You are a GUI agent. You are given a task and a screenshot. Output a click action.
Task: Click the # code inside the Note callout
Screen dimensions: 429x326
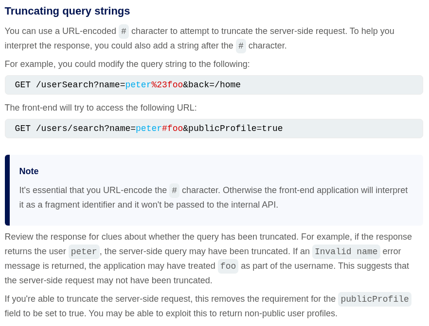(x=174, y=191)
